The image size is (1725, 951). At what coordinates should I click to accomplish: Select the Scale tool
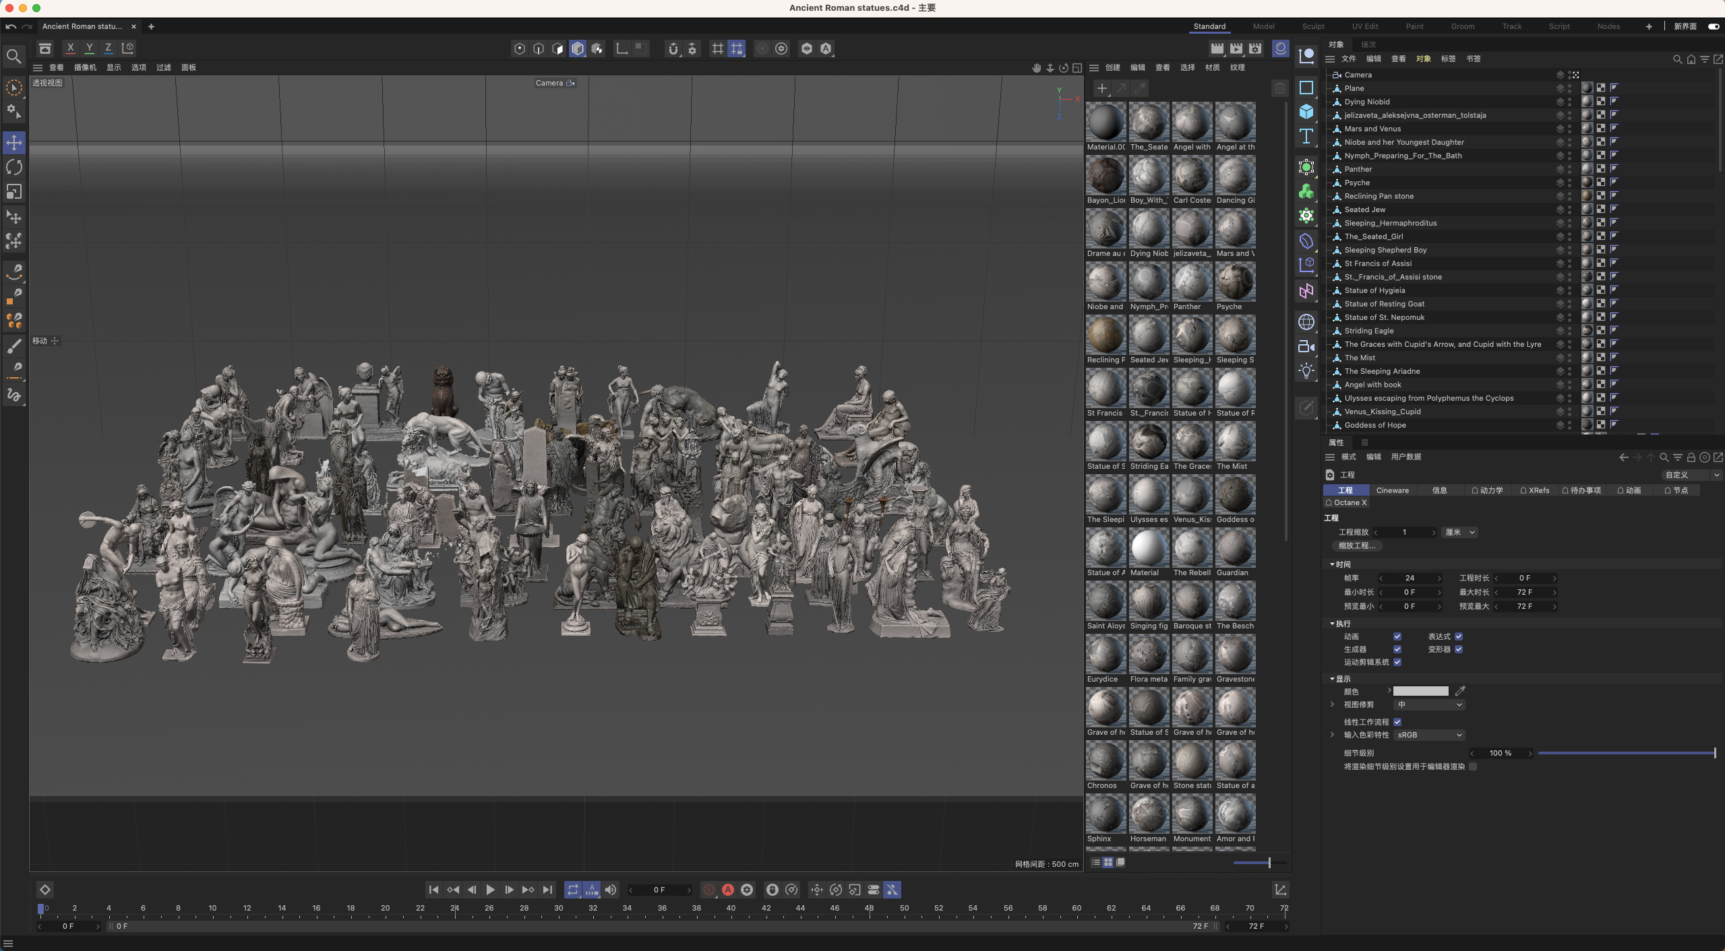13,192
